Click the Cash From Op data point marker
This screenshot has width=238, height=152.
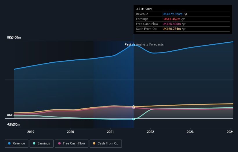tap(134, 106)
